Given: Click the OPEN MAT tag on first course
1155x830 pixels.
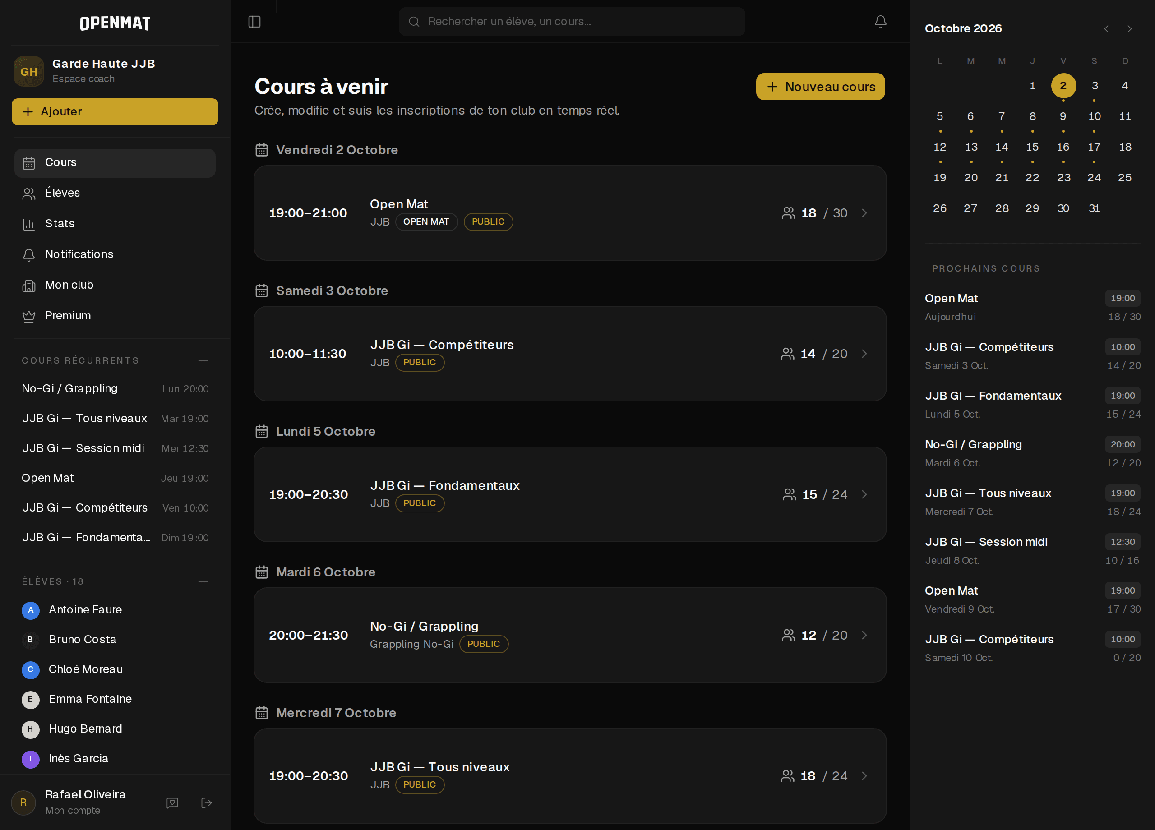Looking at the screenshot, I should pyautogui.click(x=426, y=222).
